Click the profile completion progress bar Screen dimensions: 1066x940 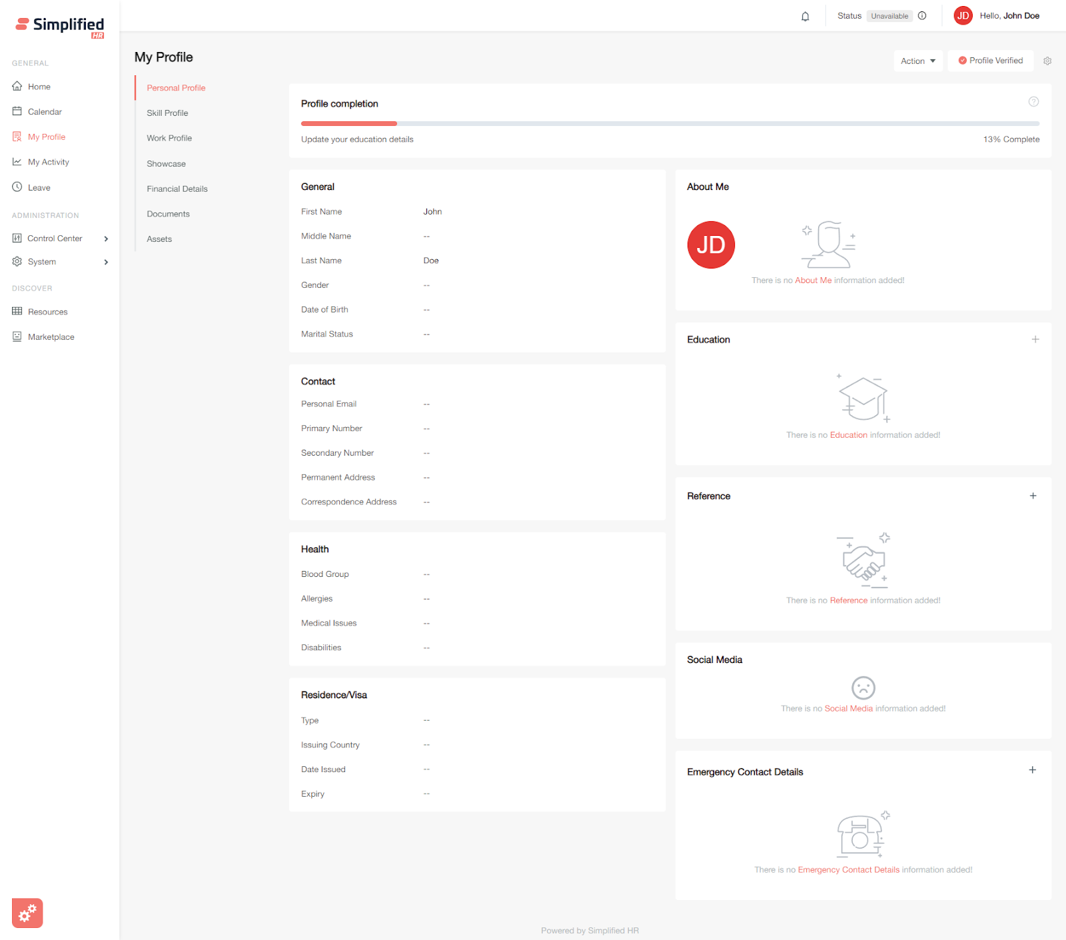tap(670, 124)
